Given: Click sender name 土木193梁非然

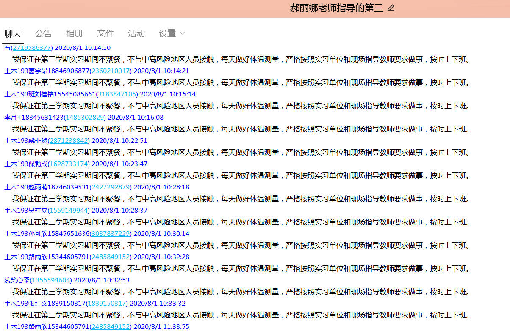Looking at the screenshot, I should click(25, 141).
